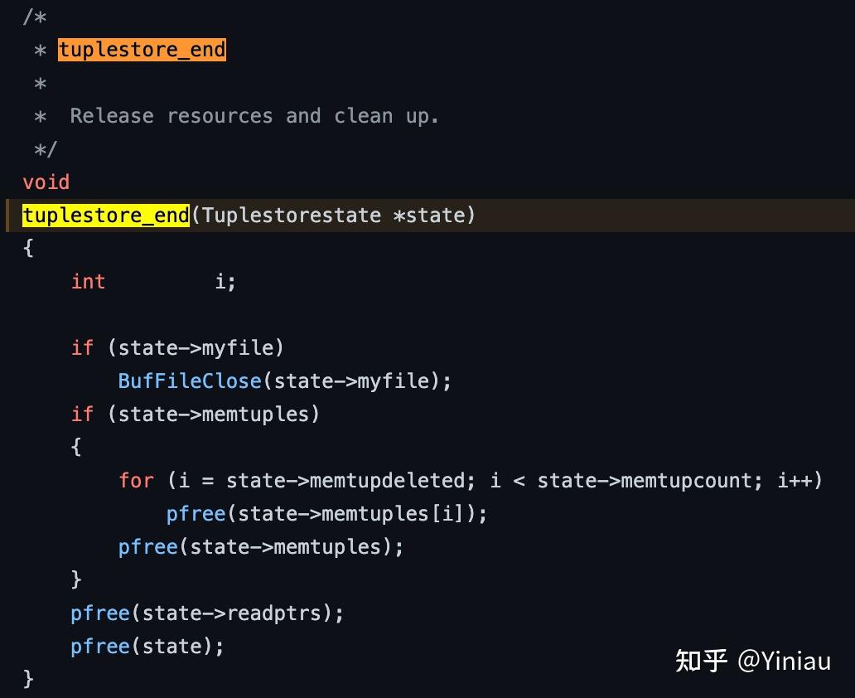This screenshot has height=698, width=855.
Task: Click the if keyword checking memtuples
Action: pyautogui.click(x=82, y=414)
